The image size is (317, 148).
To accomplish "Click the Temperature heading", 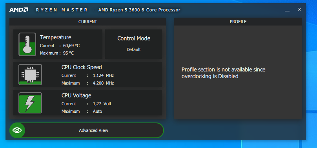I will (56, 37).
